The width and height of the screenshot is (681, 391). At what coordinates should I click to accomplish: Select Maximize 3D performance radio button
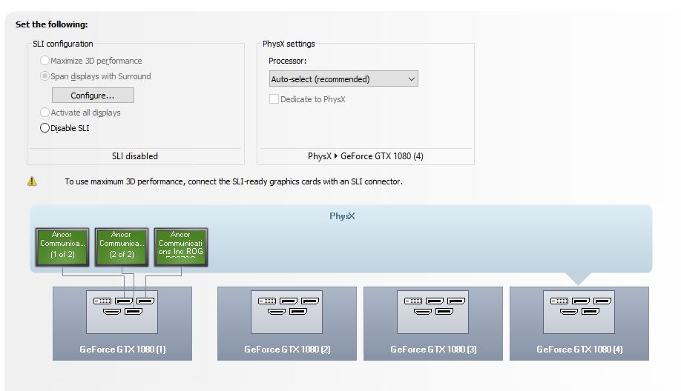point(45,61)
